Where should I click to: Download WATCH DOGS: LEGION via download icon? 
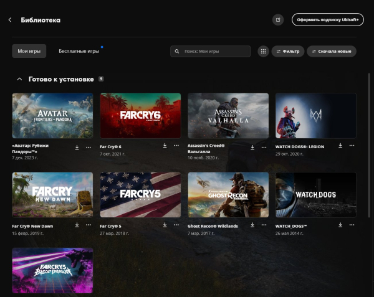tap(340, 145)
